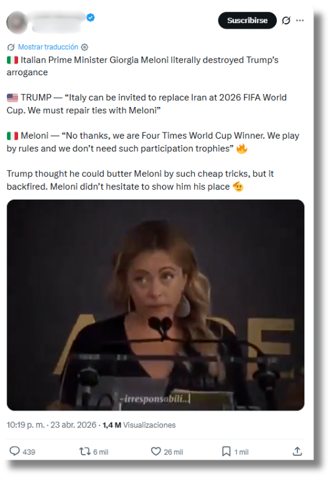
Task: Open the author's profile avatar
Action: (17, 22)
